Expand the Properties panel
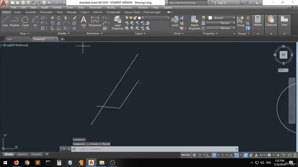This screenshot has width=298, height=167. [x=210, y=33]
